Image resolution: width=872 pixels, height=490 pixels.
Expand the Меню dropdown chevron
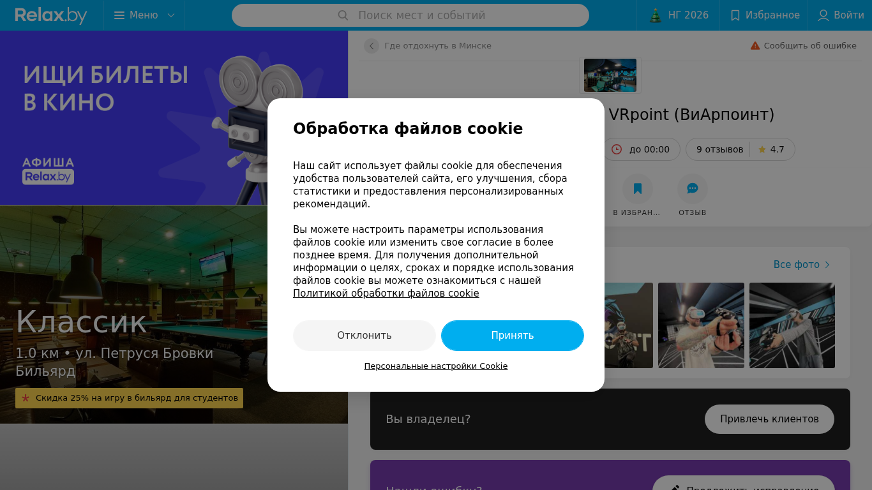171,15
